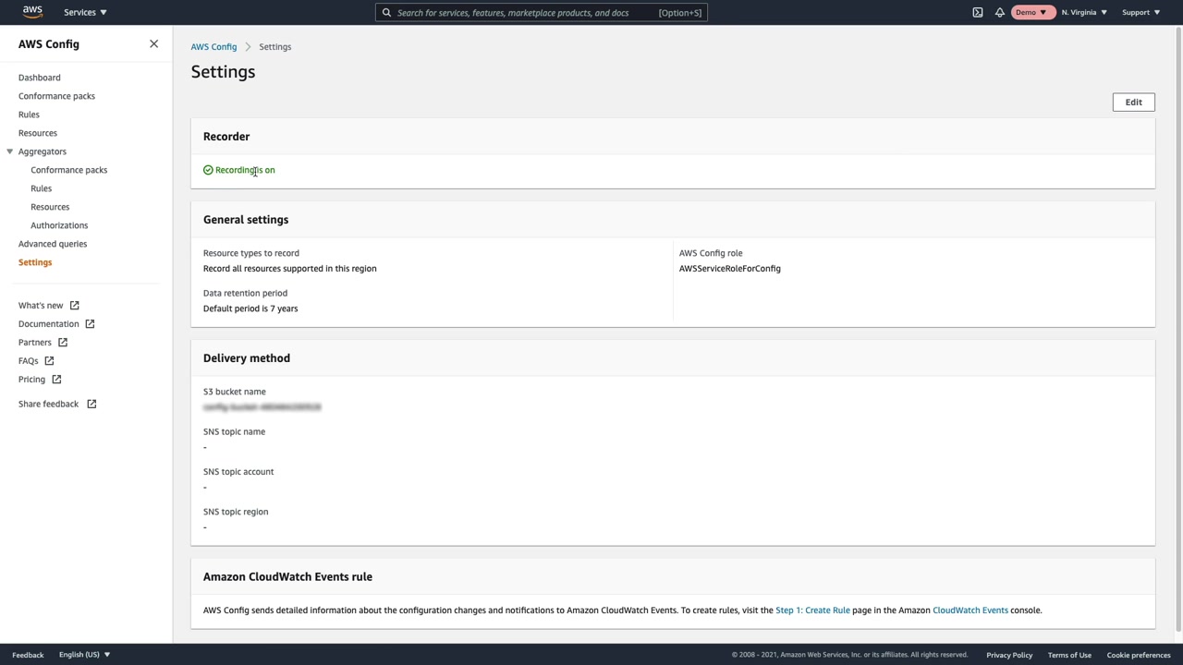Click the AWSServiceRoleForConfig role value
The image size is (1183, 665).
pos(730,269)
